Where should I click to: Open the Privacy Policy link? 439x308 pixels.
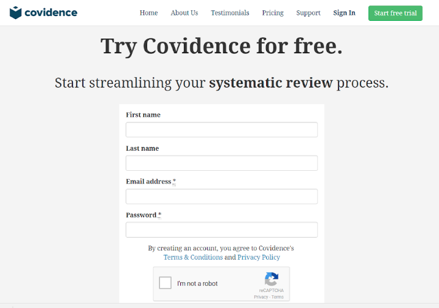tap(259, 257)
